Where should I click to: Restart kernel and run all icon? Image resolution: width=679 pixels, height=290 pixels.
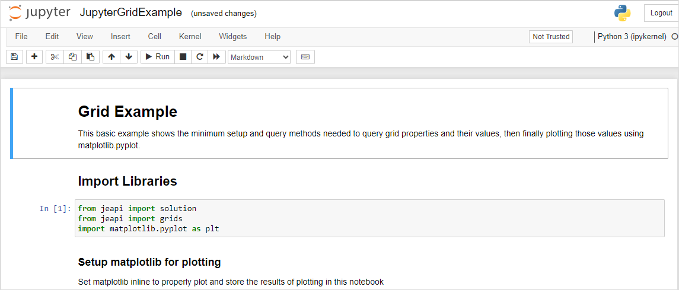(x=217, y=57)
